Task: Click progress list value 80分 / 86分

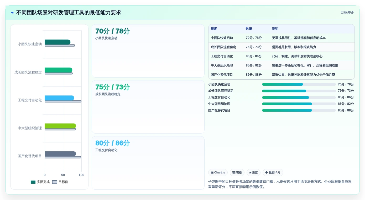Action: [346, 97]
